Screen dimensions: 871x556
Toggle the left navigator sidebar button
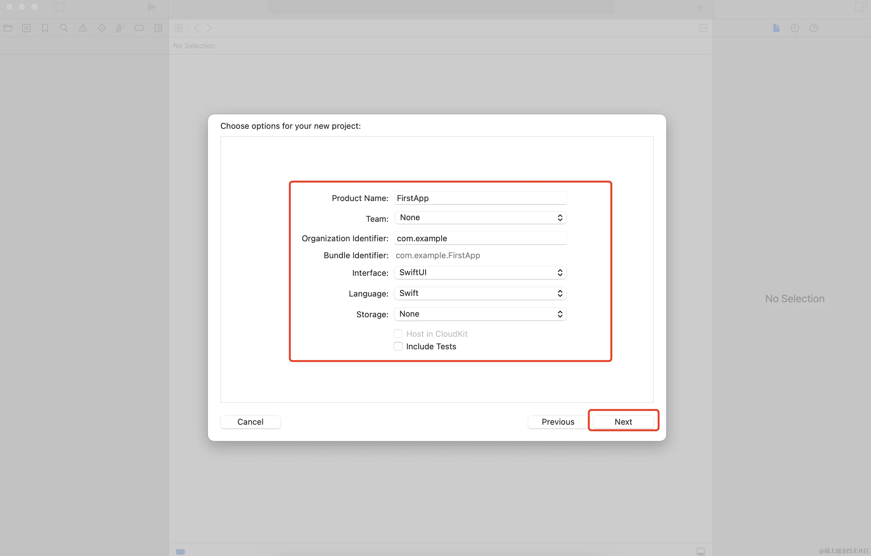(x=58, y=7)
